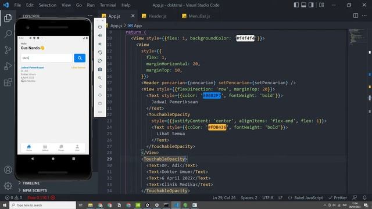
Task: Open Run and Debug view
Action: pos(8,66)
